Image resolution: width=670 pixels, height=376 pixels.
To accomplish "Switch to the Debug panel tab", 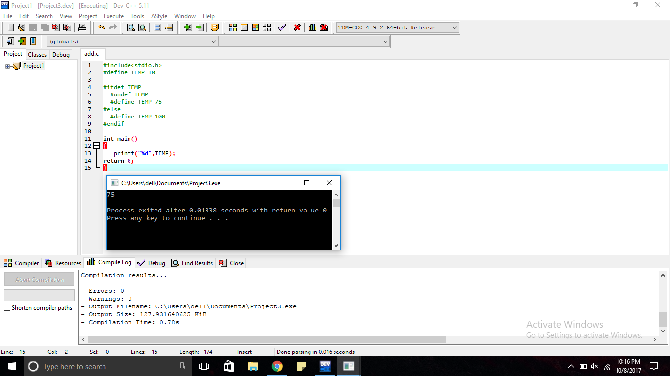I will point(151,263).
